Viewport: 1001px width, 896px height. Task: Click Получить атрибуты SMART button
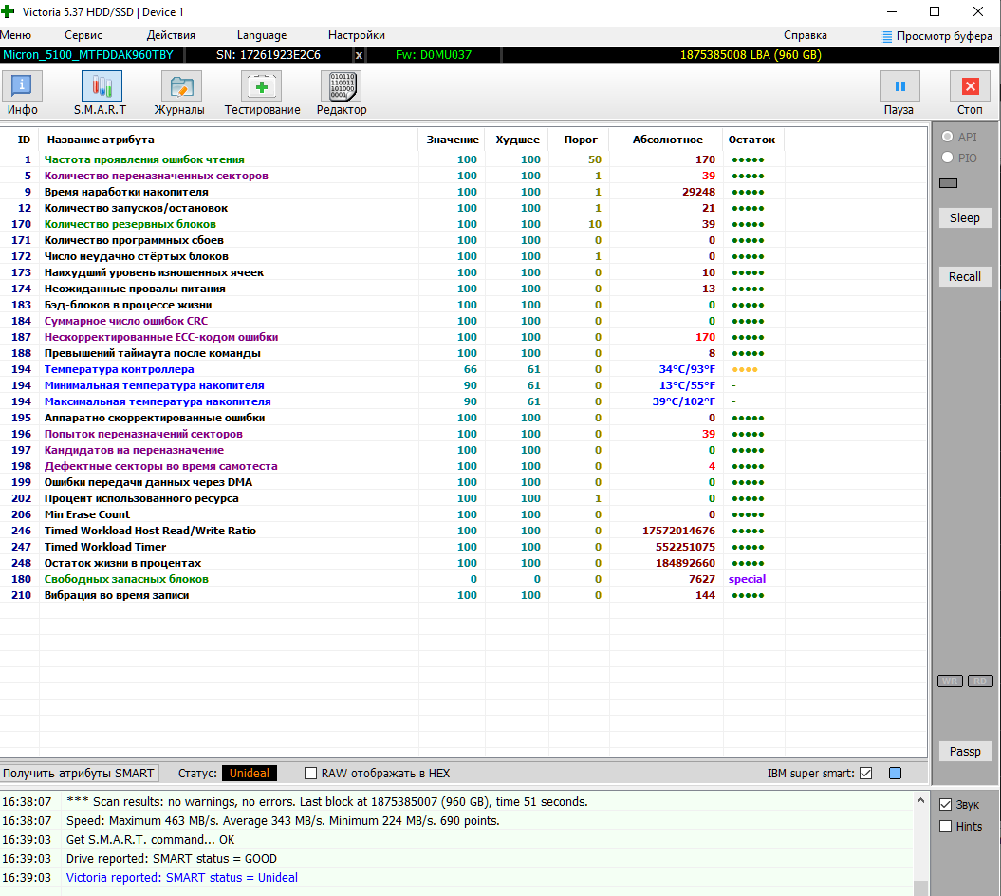79,774
